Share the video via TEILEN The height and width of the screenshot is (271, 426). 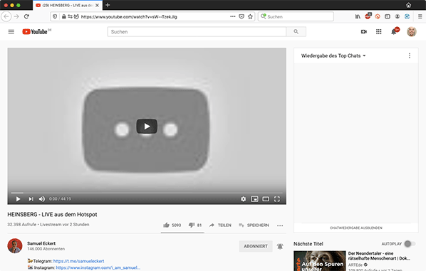pyautogui.click(x=220, y=225)
